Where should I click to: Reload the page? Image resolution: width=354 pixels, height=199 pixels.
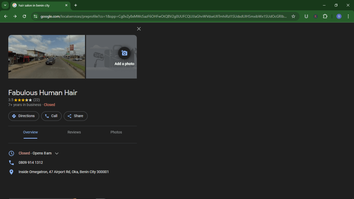point(24,16)
